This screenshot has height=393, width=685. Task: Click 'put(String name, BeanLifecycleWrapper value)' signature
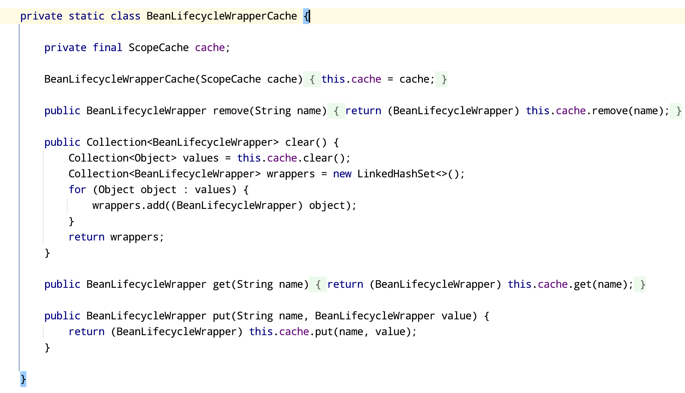coord(345,316)
